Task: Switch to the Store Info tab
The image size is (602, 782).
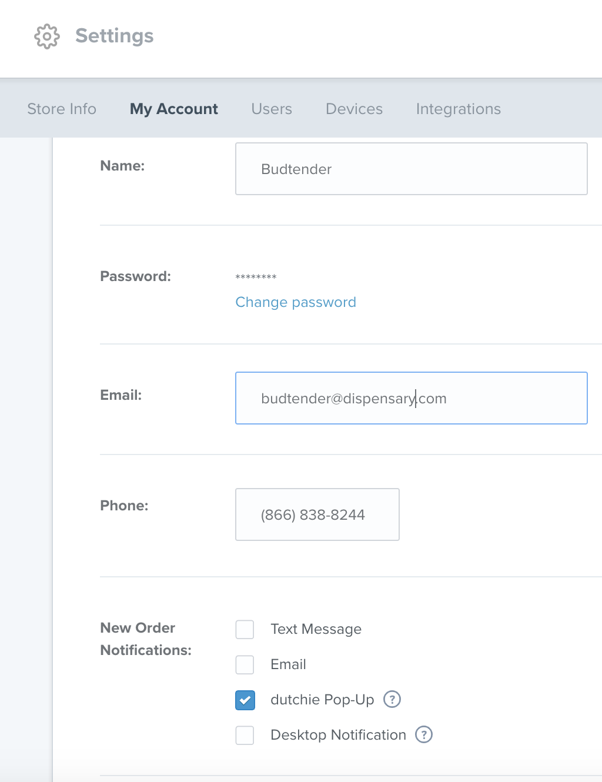Action: [62, 109]
